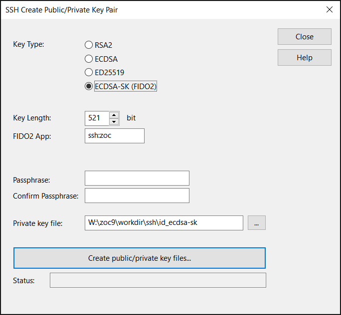
Task: Focus the FIDO2 App text field
Action: click(x=114, y=135)
